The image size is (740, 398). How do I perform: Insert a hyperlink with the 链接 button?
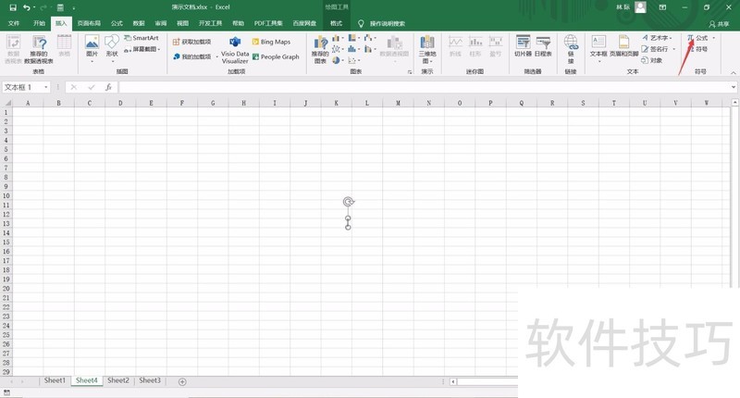tap(571, 49)
